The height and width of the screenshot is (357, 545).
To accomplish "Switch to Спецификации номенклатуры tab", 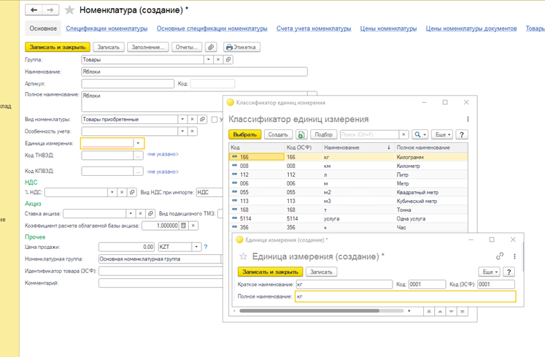I will coord(107,28).
